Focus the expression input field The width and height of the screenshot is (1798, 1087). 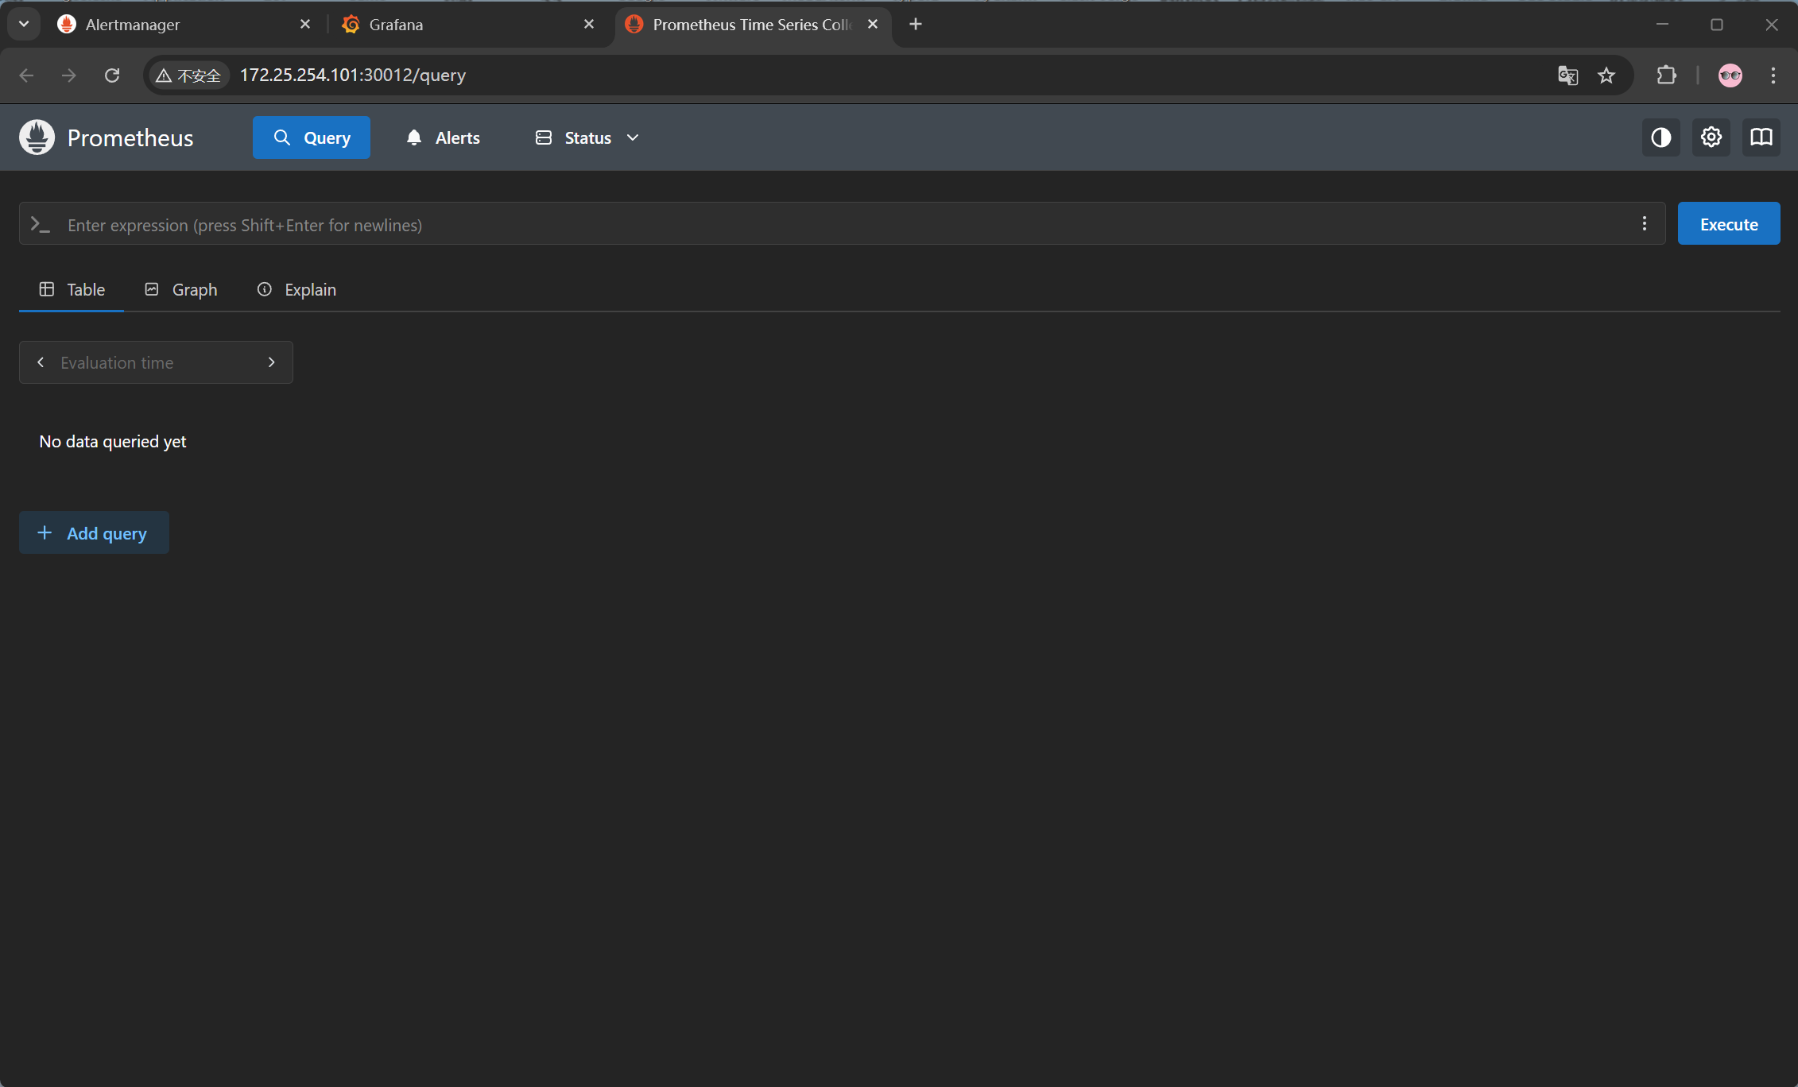coord(843,224)
